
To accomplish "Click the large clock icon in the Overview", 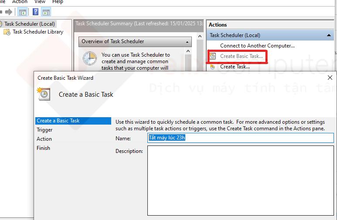I will [x=90, y=58].
